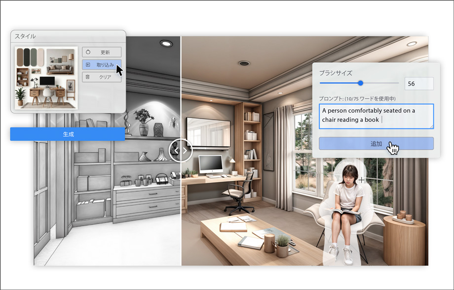Click the iMac on the rendered desk
454x290 pixels.
click(211, 165)
